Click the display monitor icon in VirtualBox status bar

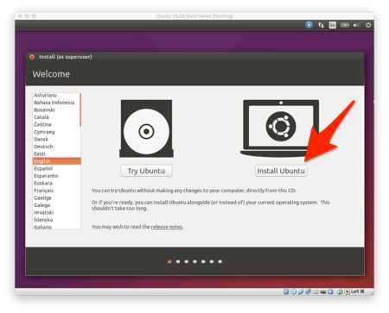(x=323, y=292)
